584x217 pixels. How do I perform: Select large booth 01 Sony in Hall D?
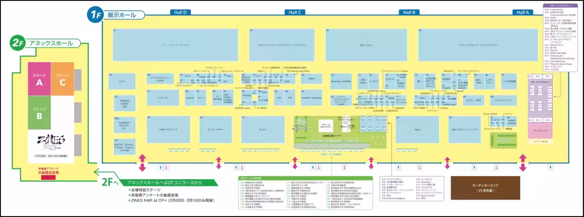click(x=175, y=45)
